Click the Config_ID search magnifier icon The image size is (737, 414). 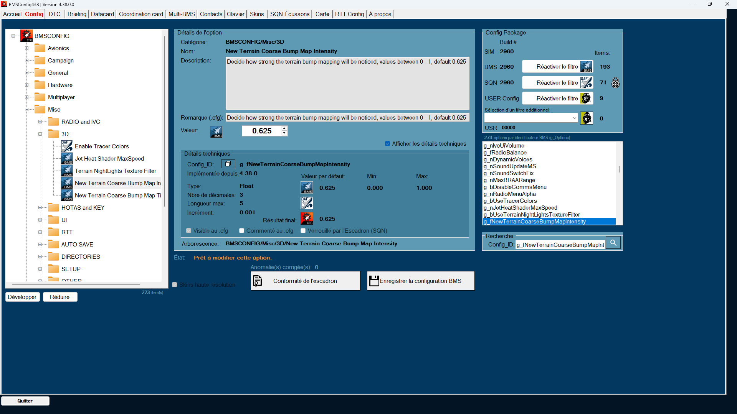[613, 243]
